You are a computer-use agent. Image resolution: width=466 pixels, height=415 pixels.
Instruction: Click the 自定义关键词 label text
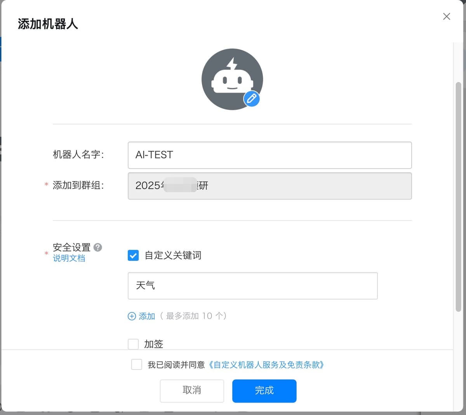tap(173, 255)
